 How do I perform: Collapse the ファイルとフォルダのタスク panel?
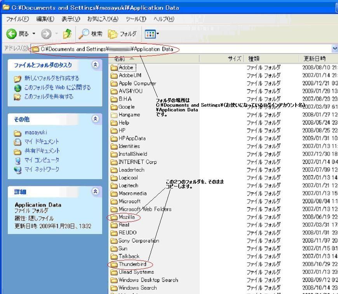[96, 64]
